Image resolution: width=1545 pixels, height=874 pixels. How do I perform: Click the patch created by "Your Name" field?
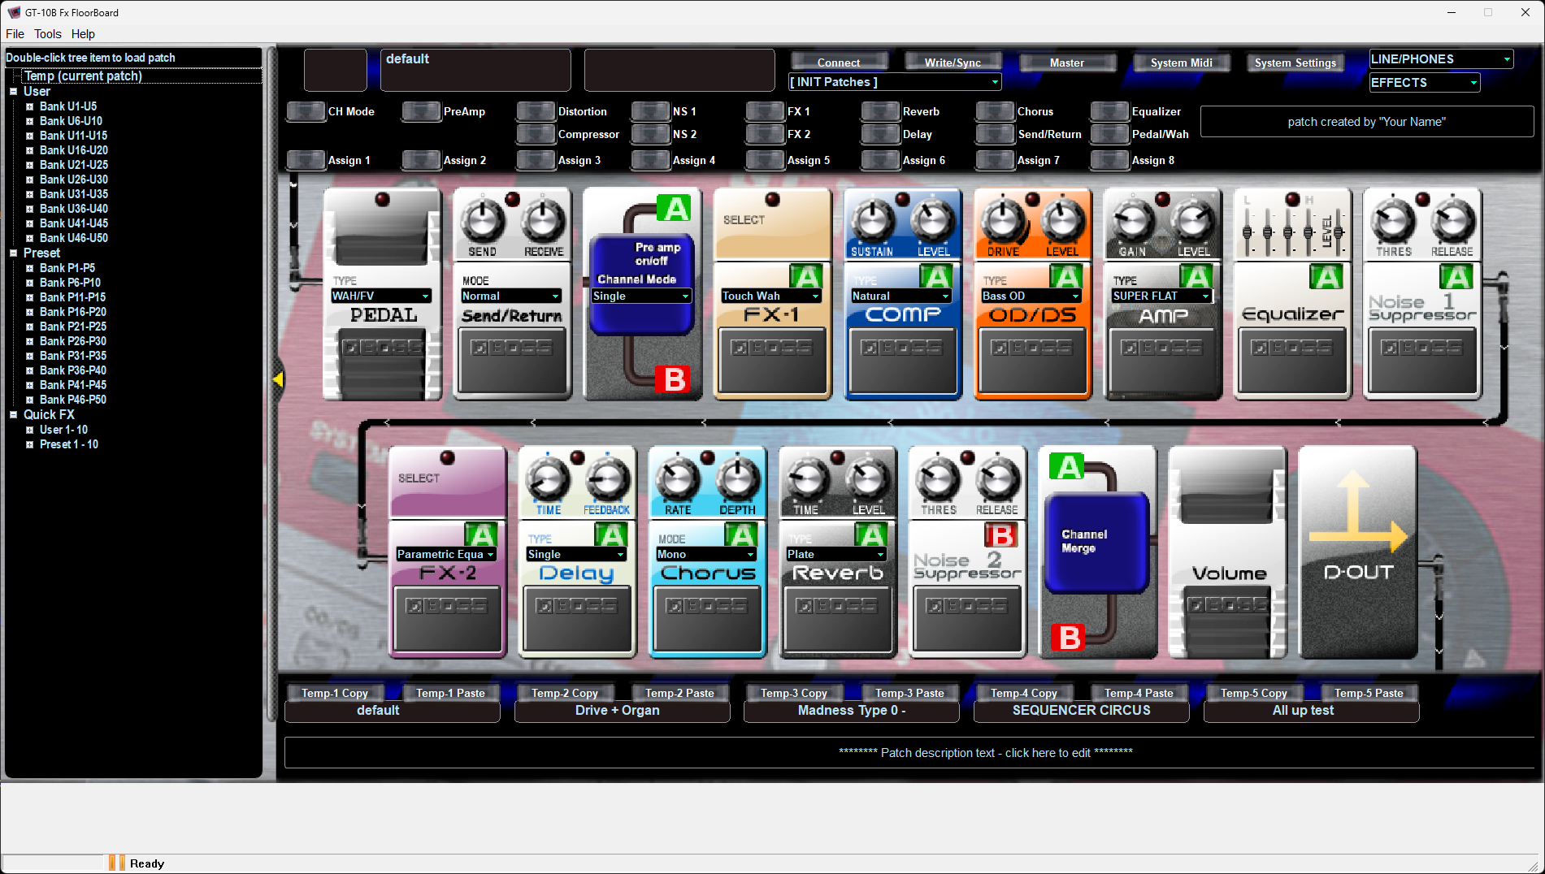[x=1367, y=122]
